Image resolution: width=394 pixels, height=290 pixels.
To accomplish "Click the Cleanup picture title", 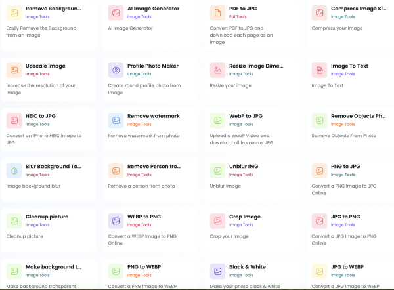I will click(x=48, y=217).
